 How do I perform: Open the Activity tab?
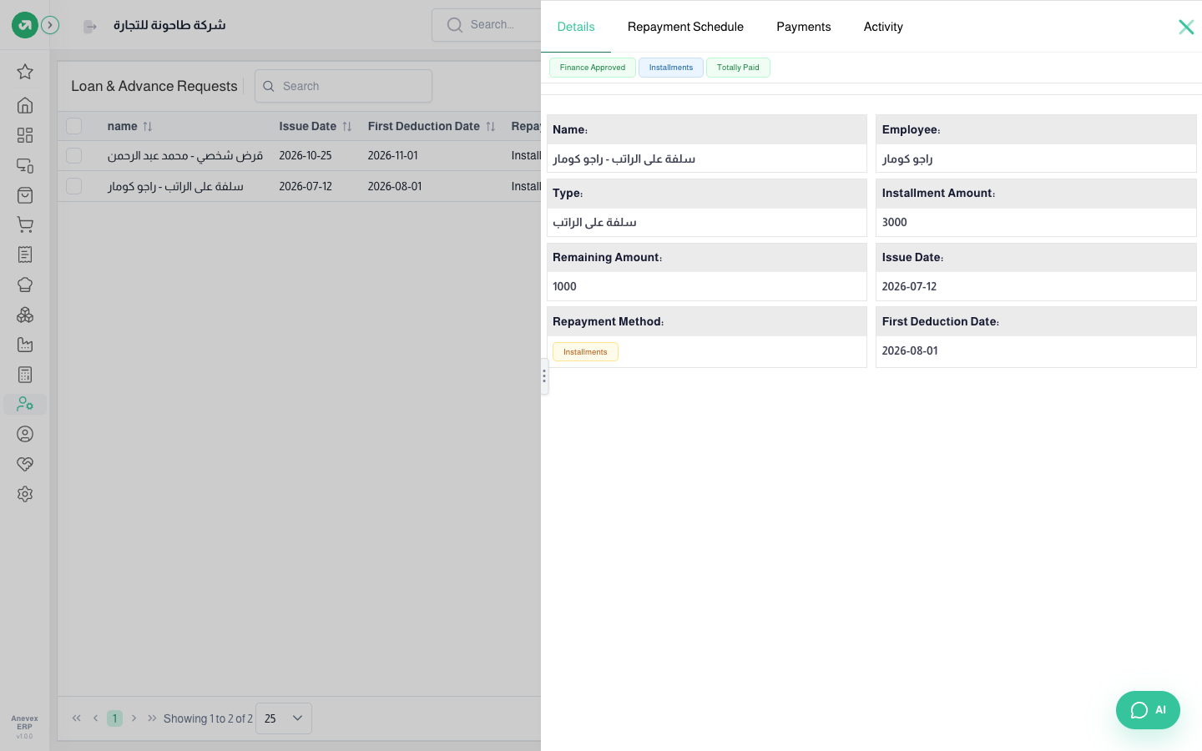883,27
